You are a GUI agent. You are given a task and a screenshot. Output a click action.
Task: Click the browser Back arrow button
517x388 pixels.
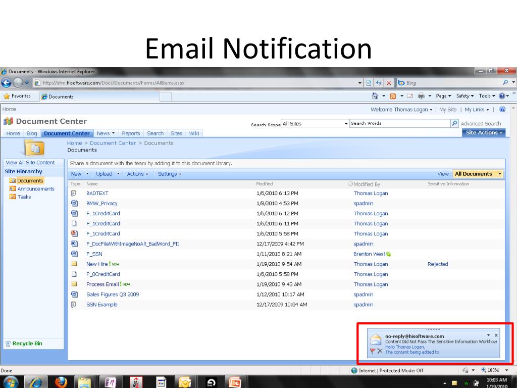pos(7,83)
